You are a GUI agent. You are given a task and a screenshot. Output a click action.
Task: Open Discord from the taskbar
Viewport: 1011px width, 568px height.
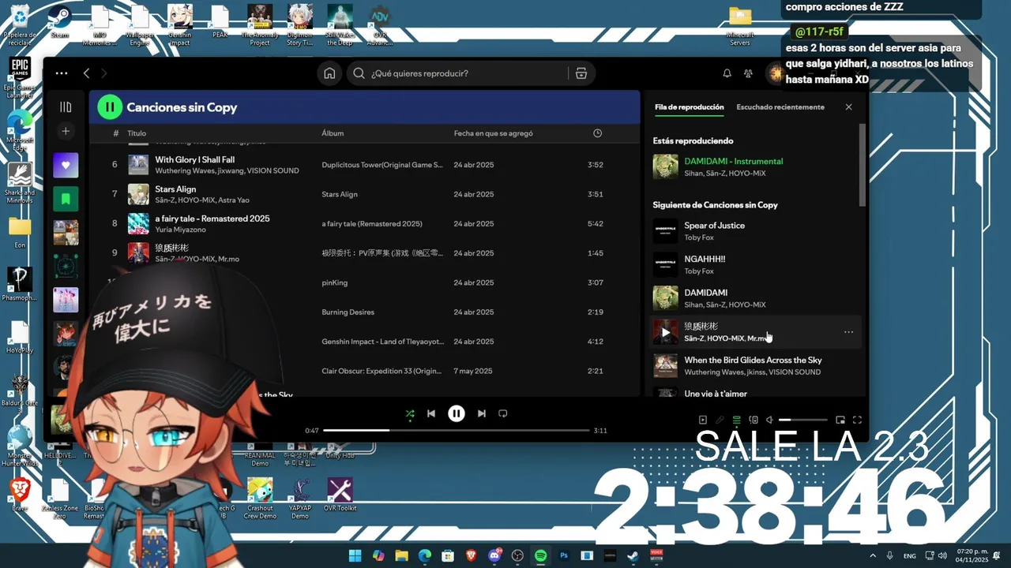494,555
